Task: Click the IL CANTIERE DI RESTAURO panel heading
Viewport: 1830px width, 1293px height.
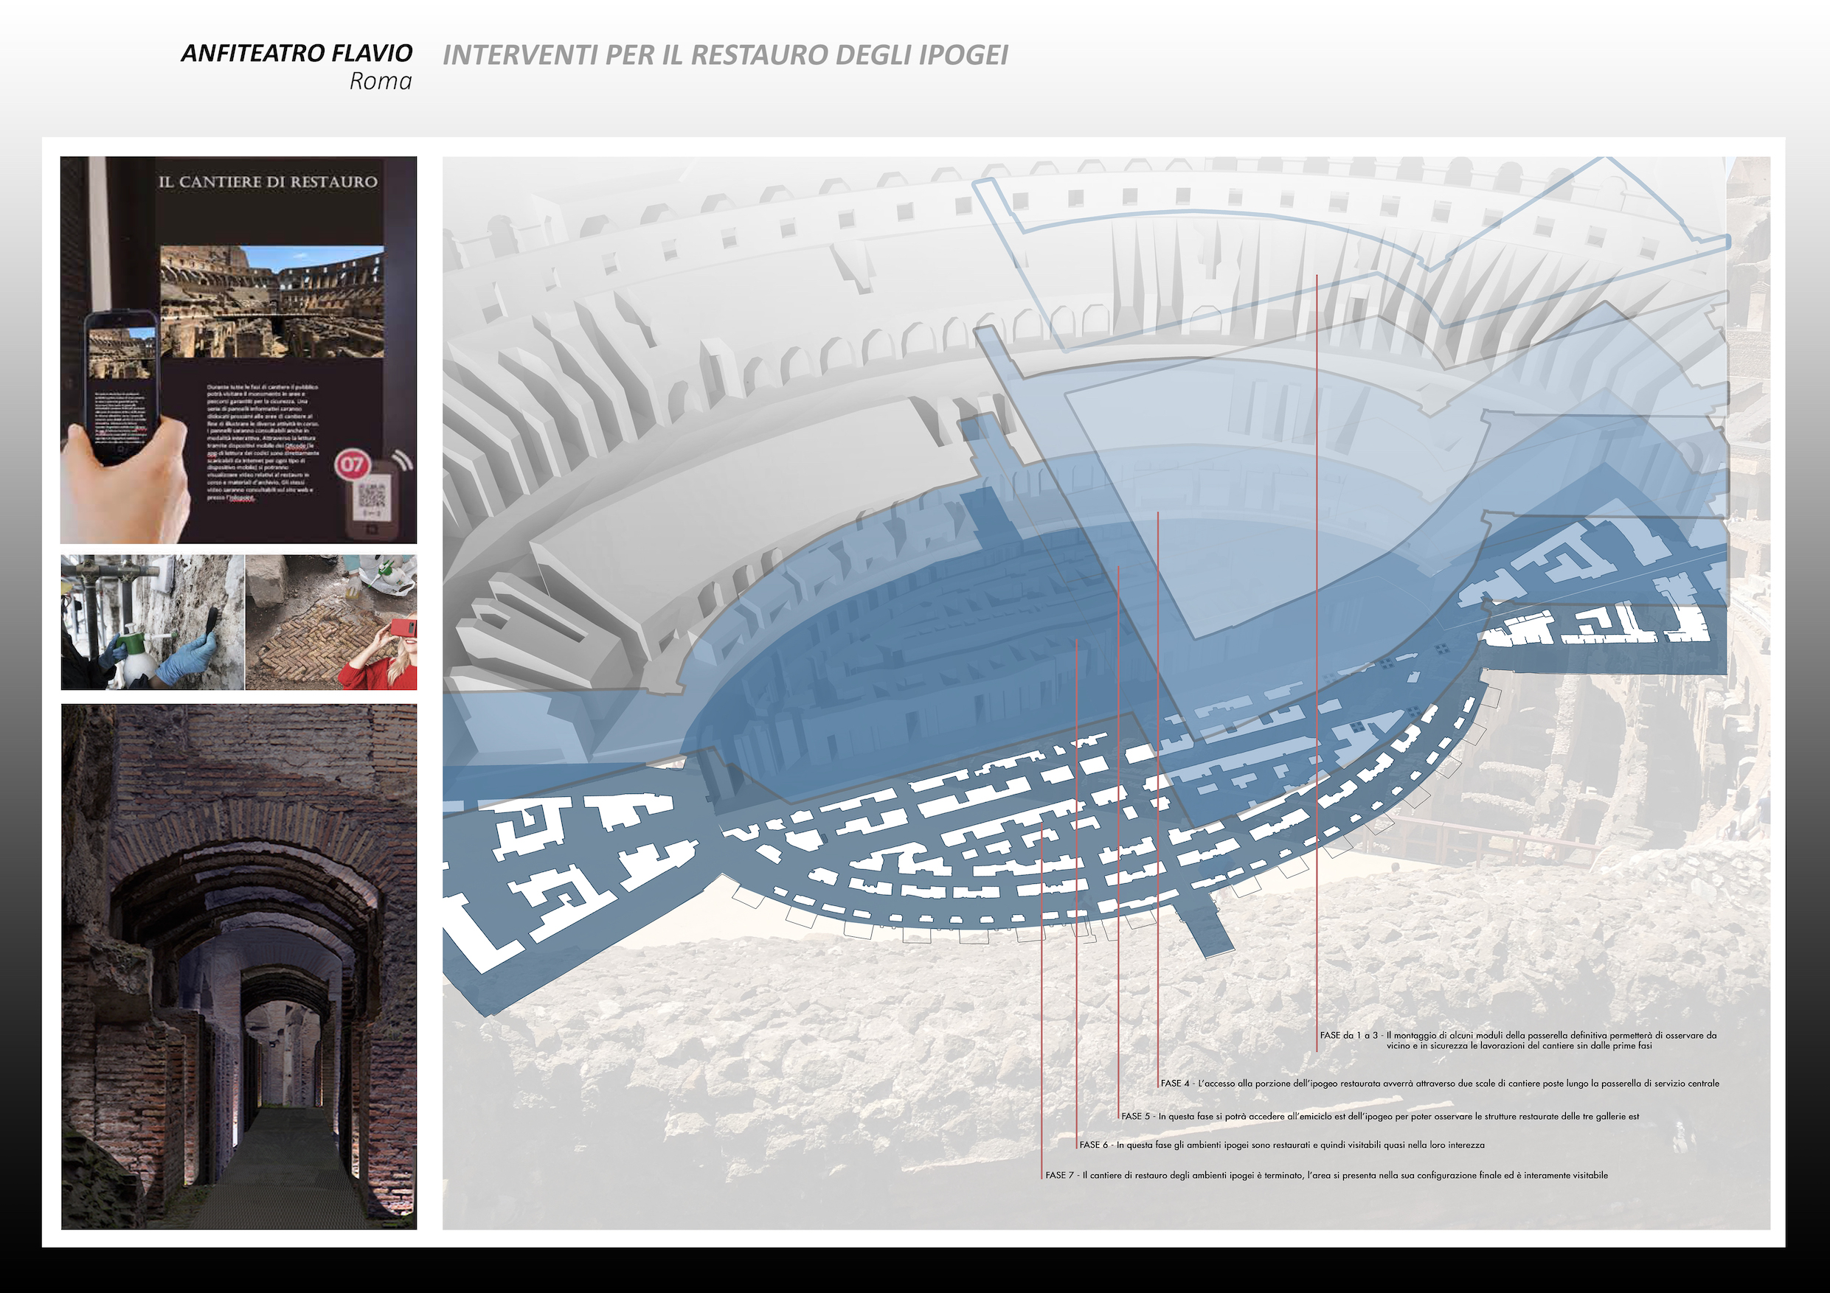Action: 268,181
